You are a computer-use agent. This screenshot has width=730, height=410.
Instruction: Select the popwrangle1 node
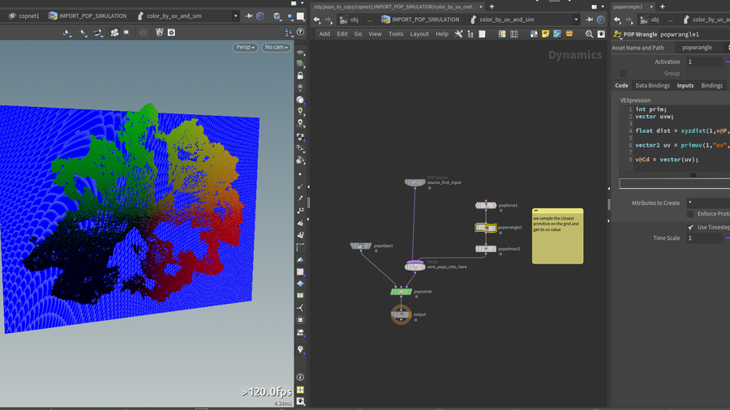486,228
